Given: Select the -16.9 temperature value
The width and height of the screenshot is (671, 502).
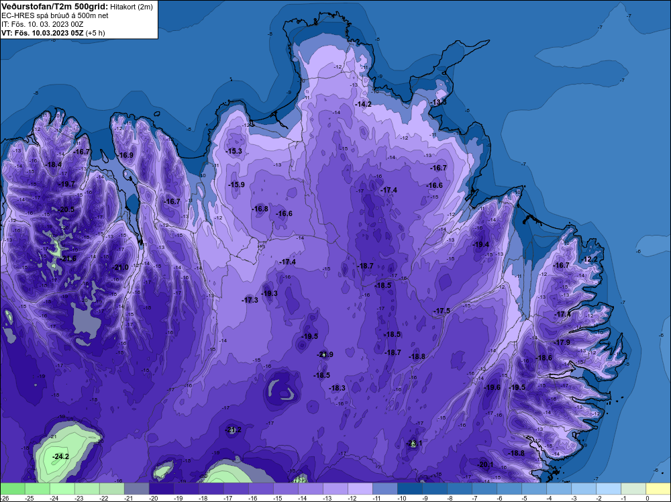Looking at the screenshot, I should pos(125,155).
